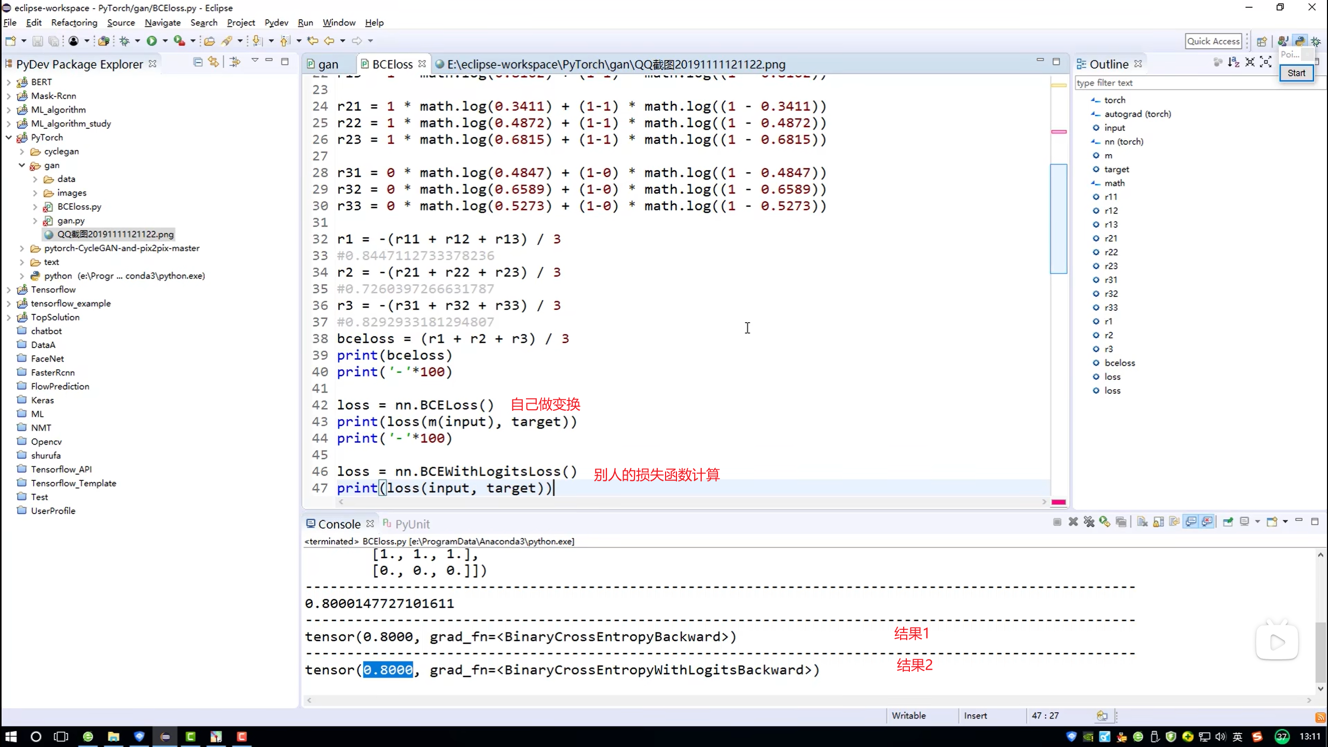
Task: Run the script with the green play icon
Action: (151, 41)
